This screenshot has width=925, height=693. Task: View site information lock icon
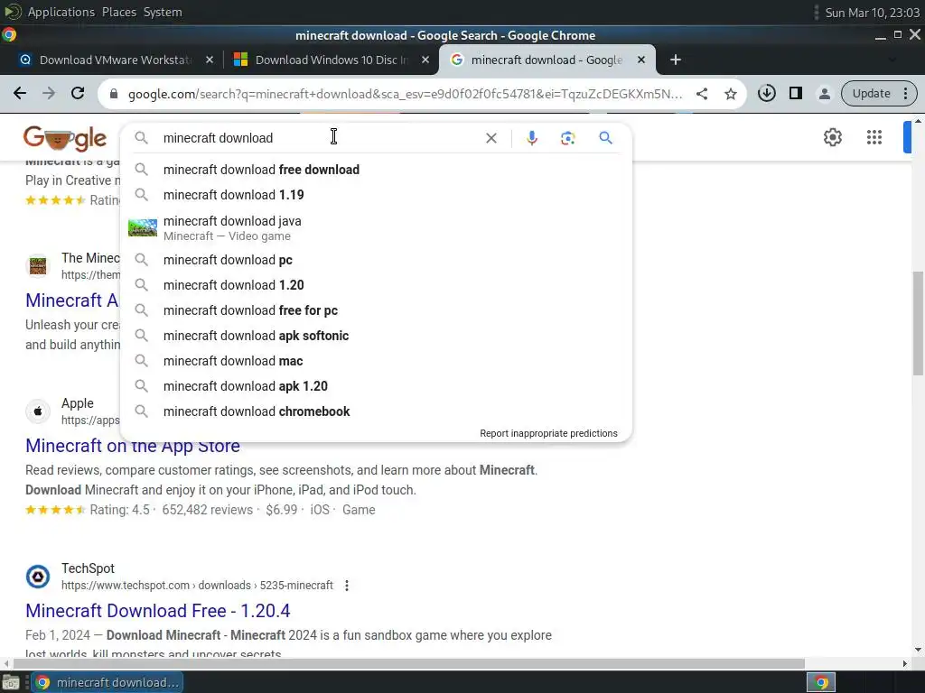pyautogui.click(x=114, y=94)
